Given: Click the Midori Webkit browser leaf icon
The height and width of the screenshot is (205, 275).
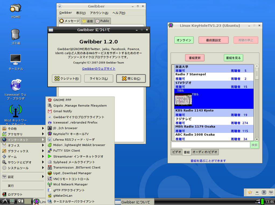Looking at the screenshot, I should (50, 145).
